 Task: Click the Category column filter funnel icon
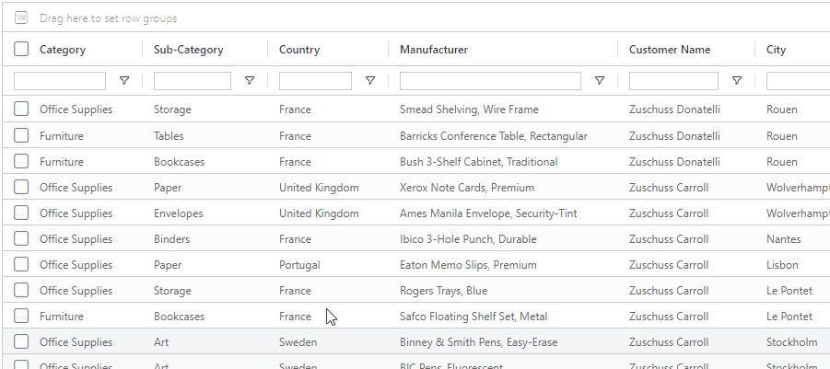coord(124,81)
